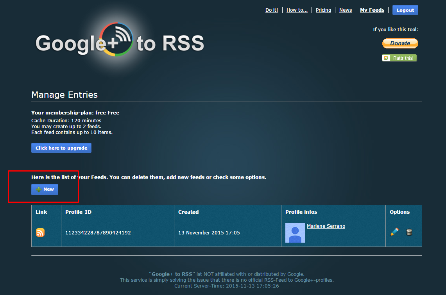Create a feed with the New button
The width and height of the screenshot is (446, 295).
[x=45, y=189]
